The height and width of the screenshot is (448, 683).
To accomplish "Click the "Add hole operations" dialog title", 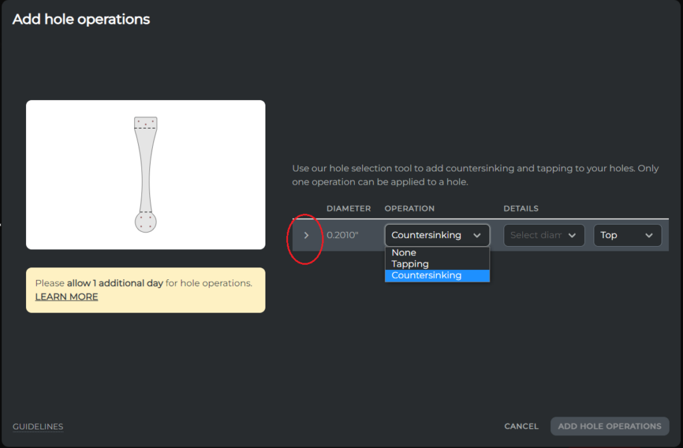I will [x=81, y=19].
